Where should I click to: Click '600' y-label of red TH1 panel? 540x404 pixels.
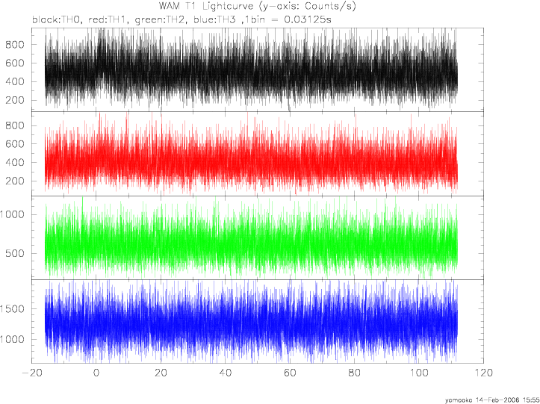click(14, 144)
